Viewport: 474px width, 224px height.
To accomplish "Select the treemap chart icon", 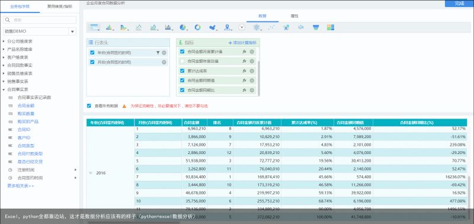I will [x=331, y=27].
